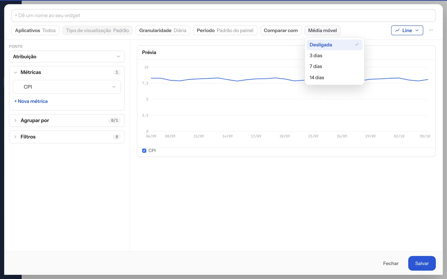Viewport: 447px width, 279px height.
Task: Click the line chart icon in chart type selector
Action: (398, 30)
